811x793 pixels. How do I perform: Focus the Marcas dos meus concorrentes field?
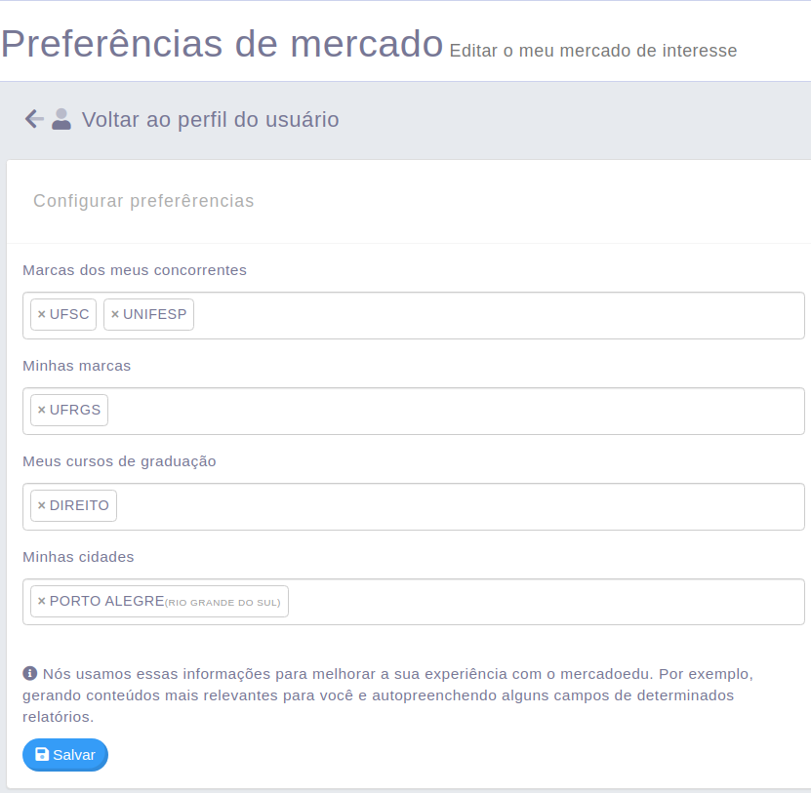[413, 315]
